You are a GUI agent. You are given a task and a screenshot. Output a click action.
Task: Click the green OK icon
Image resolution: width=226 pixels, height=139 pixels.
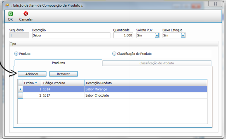10,14
